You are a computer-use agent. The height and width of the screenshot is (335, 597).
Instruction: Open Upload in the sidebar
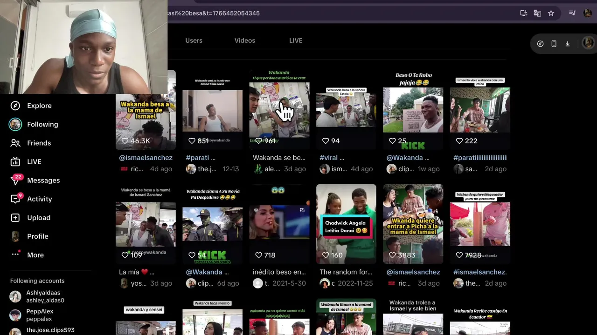pyautogui.click(x=39, y=217)
